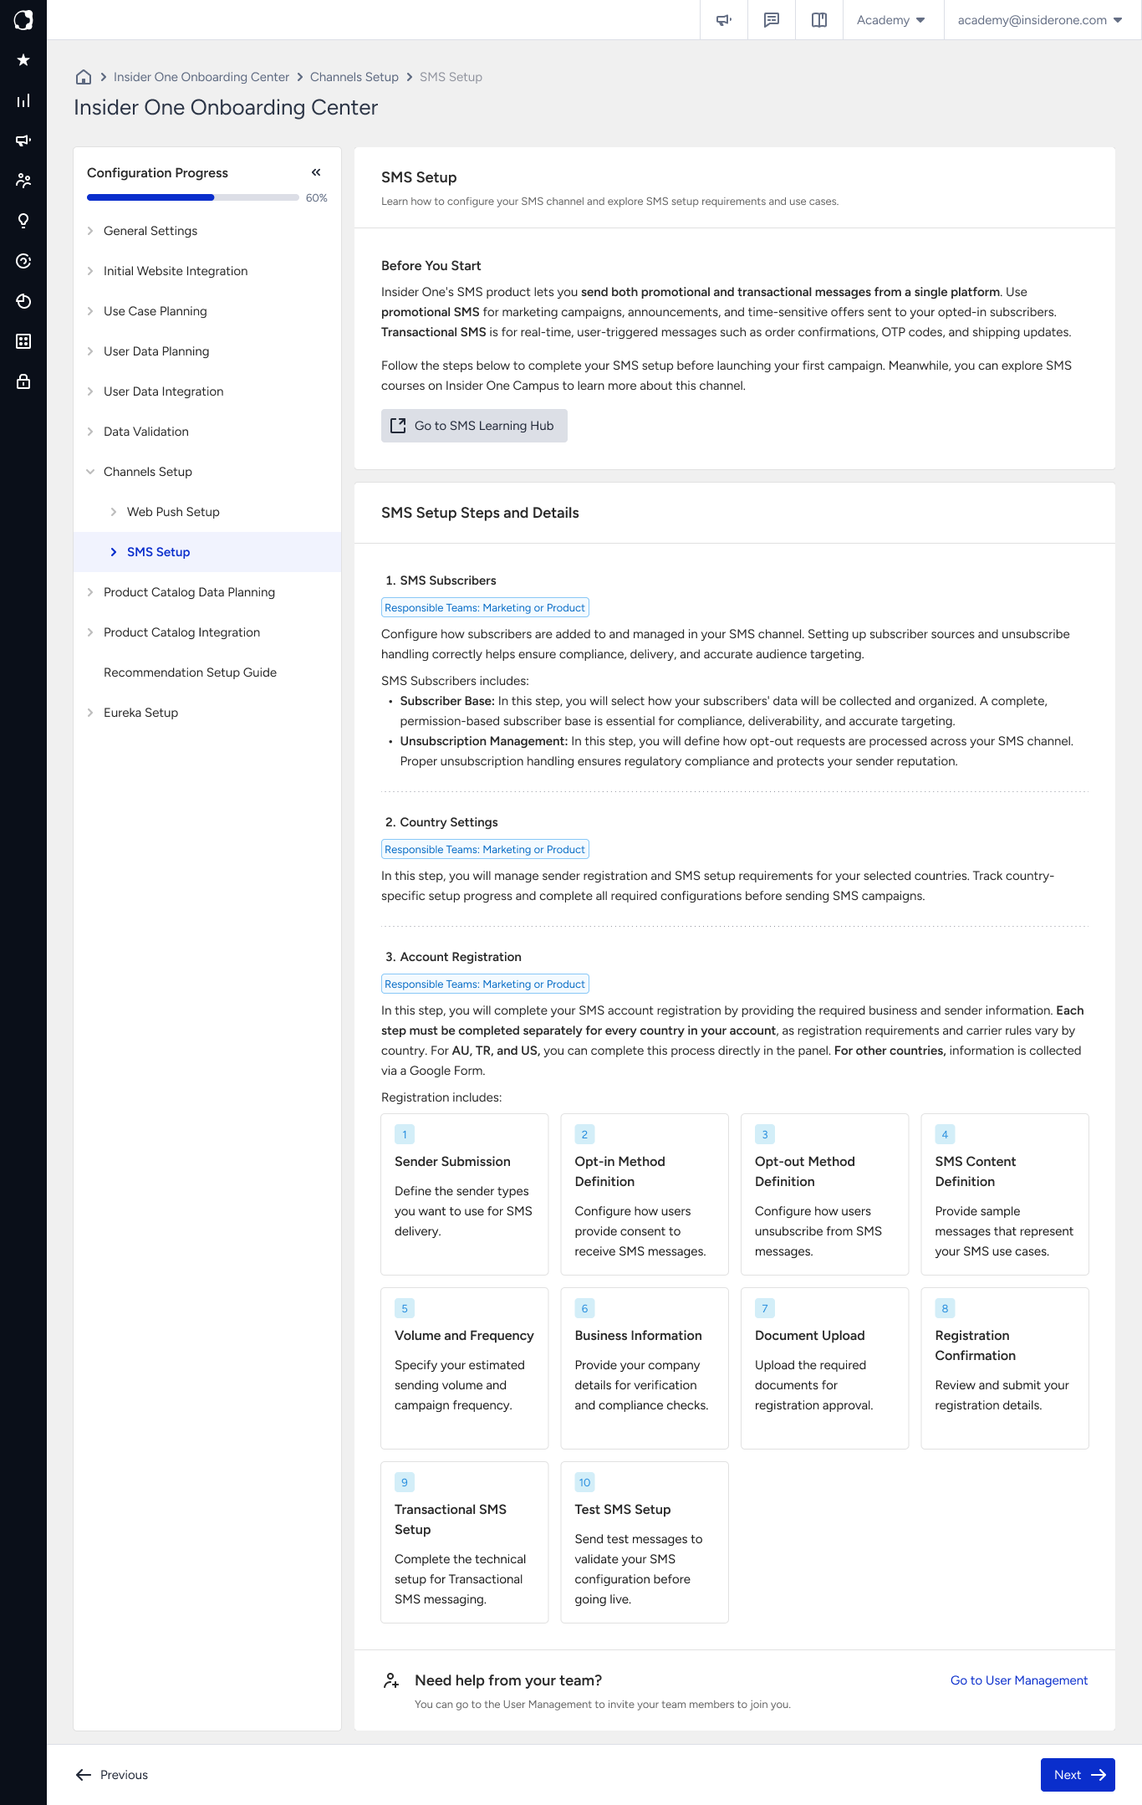Select the Sender Submission card
This screenshot has height=1805, width=1142.
[x=465, y=1194]
